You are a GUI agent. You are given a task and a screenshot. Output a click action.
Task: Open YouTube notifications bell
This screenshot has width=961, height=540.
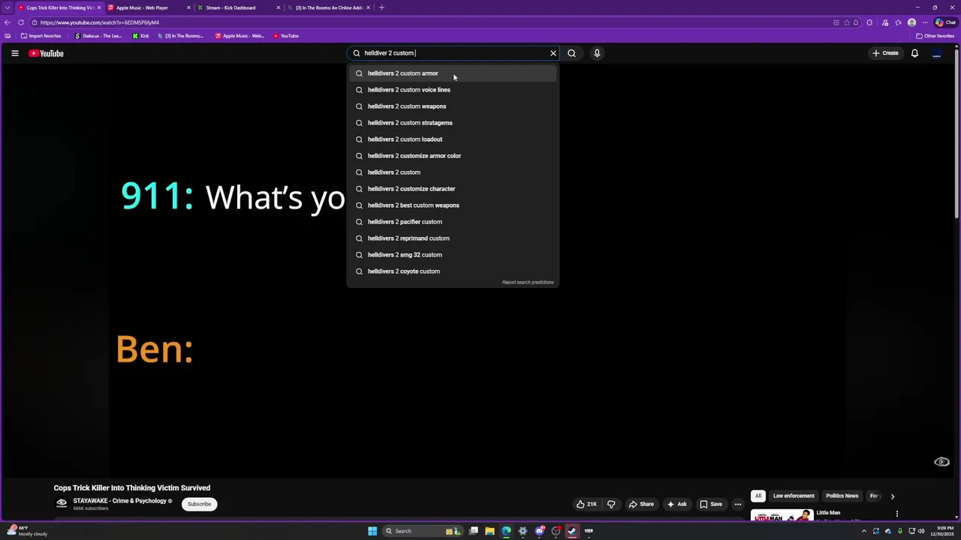click(914, 53)
